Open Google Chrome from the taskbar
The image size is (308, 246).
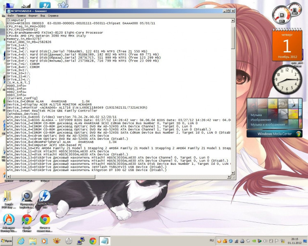tap(93, 241)
